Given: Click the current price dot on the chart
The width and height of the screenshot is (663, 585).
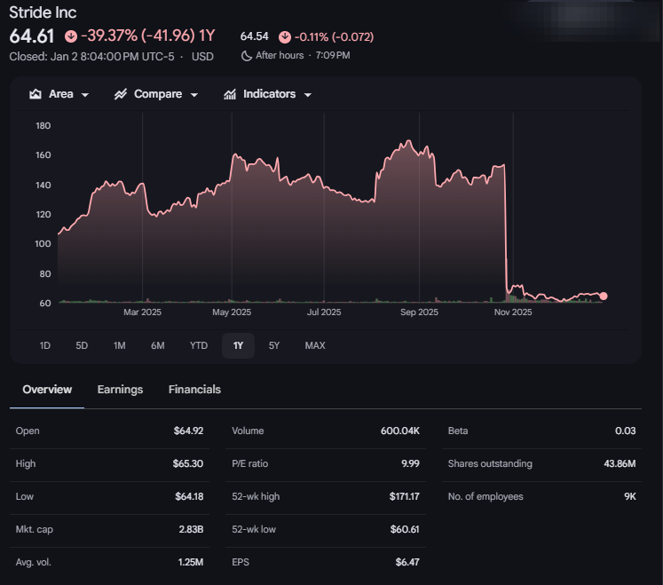Looking at the screenshot, I should pos(604,296).
